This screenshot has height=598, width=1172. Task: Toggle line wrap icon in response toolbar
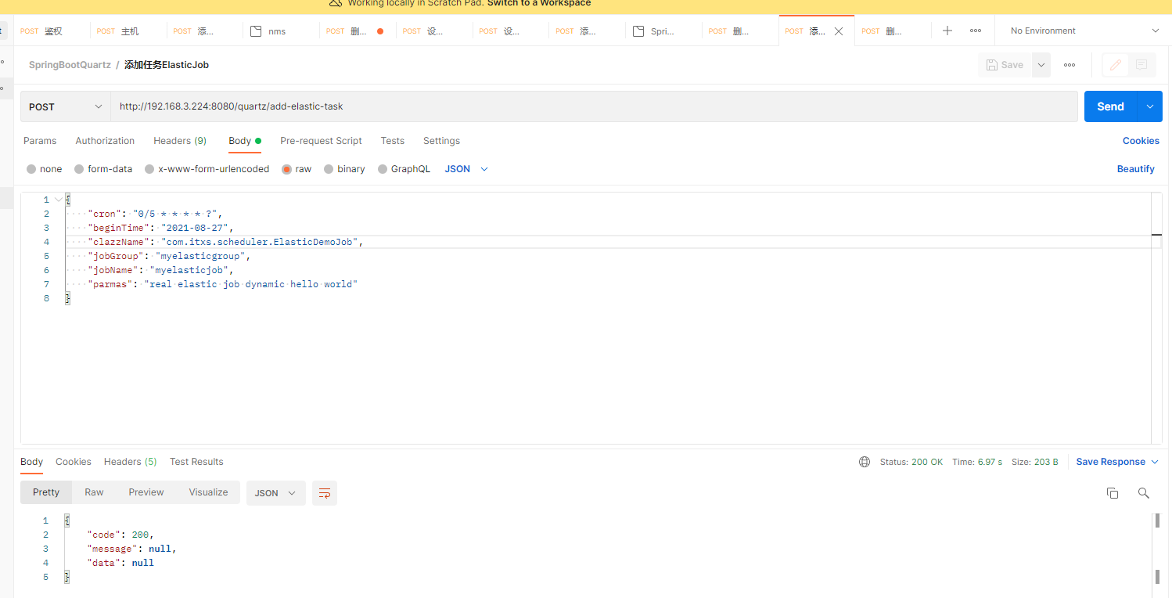pyautogui.click(x=325, y=493)
